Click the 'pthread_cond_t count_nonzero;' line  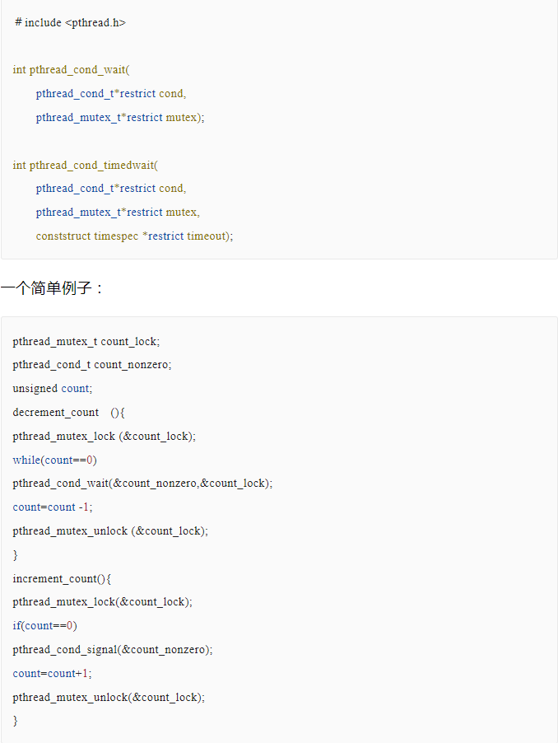coord(92,364)
